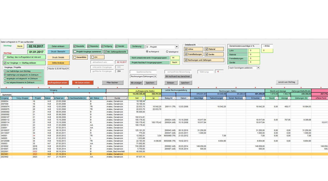This screenshot has height=181, width=328.
Task: Choose nur abgeschlossene im Zeitraum option
Action: [5, 82]
